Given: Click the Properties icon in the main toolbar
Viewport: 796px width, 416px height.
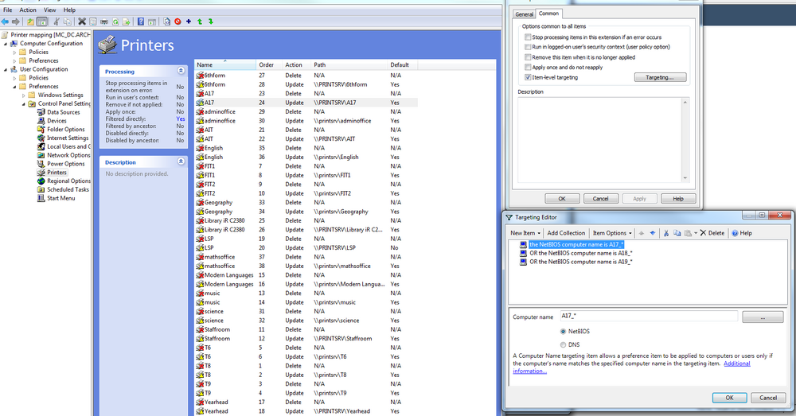Looking at the screenshot, I should [93, 21].
